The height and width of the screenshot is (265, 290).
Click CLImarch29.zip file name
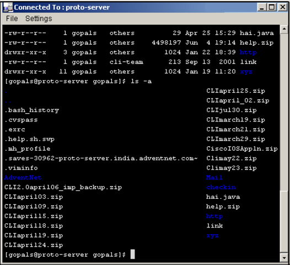tap(235, 139)
